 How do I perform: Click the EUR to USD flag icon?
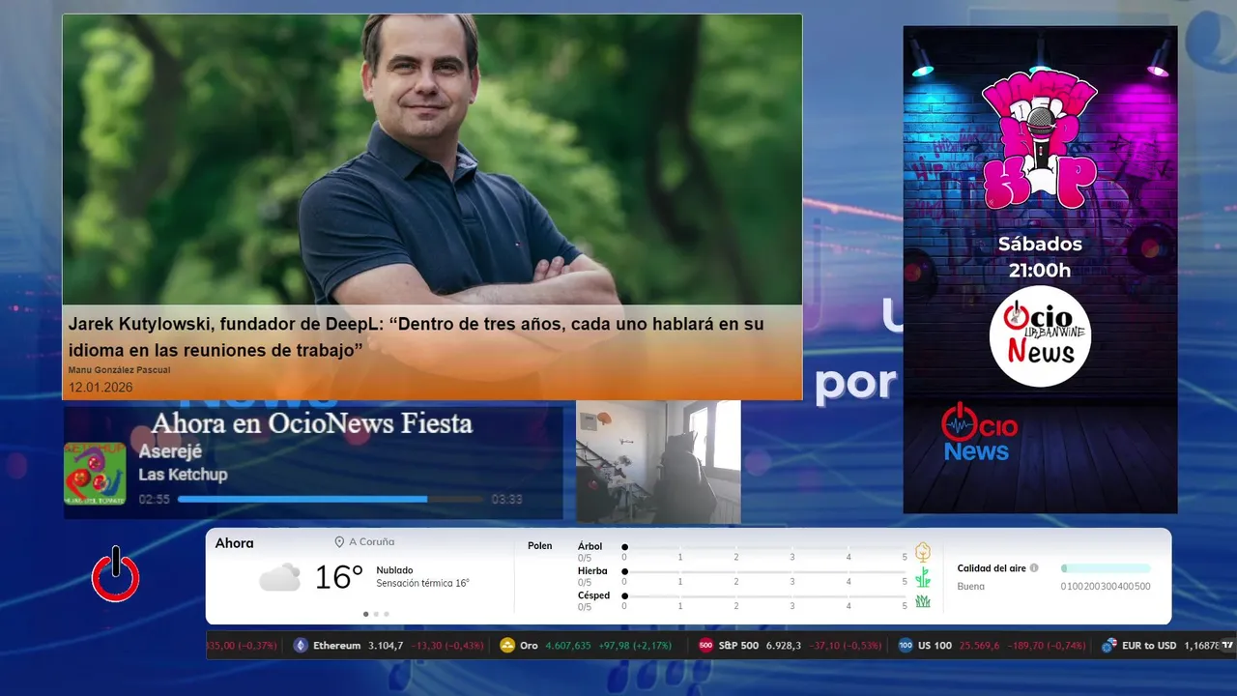[1109, 646]
